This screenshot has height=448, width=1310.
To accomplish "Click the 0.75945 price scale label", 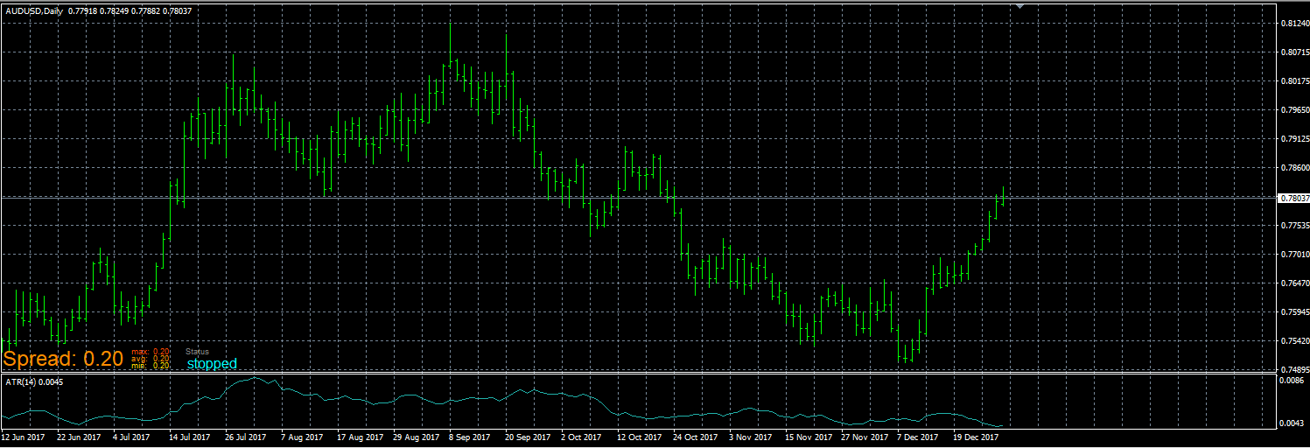I will click(x=1294, y=312).
